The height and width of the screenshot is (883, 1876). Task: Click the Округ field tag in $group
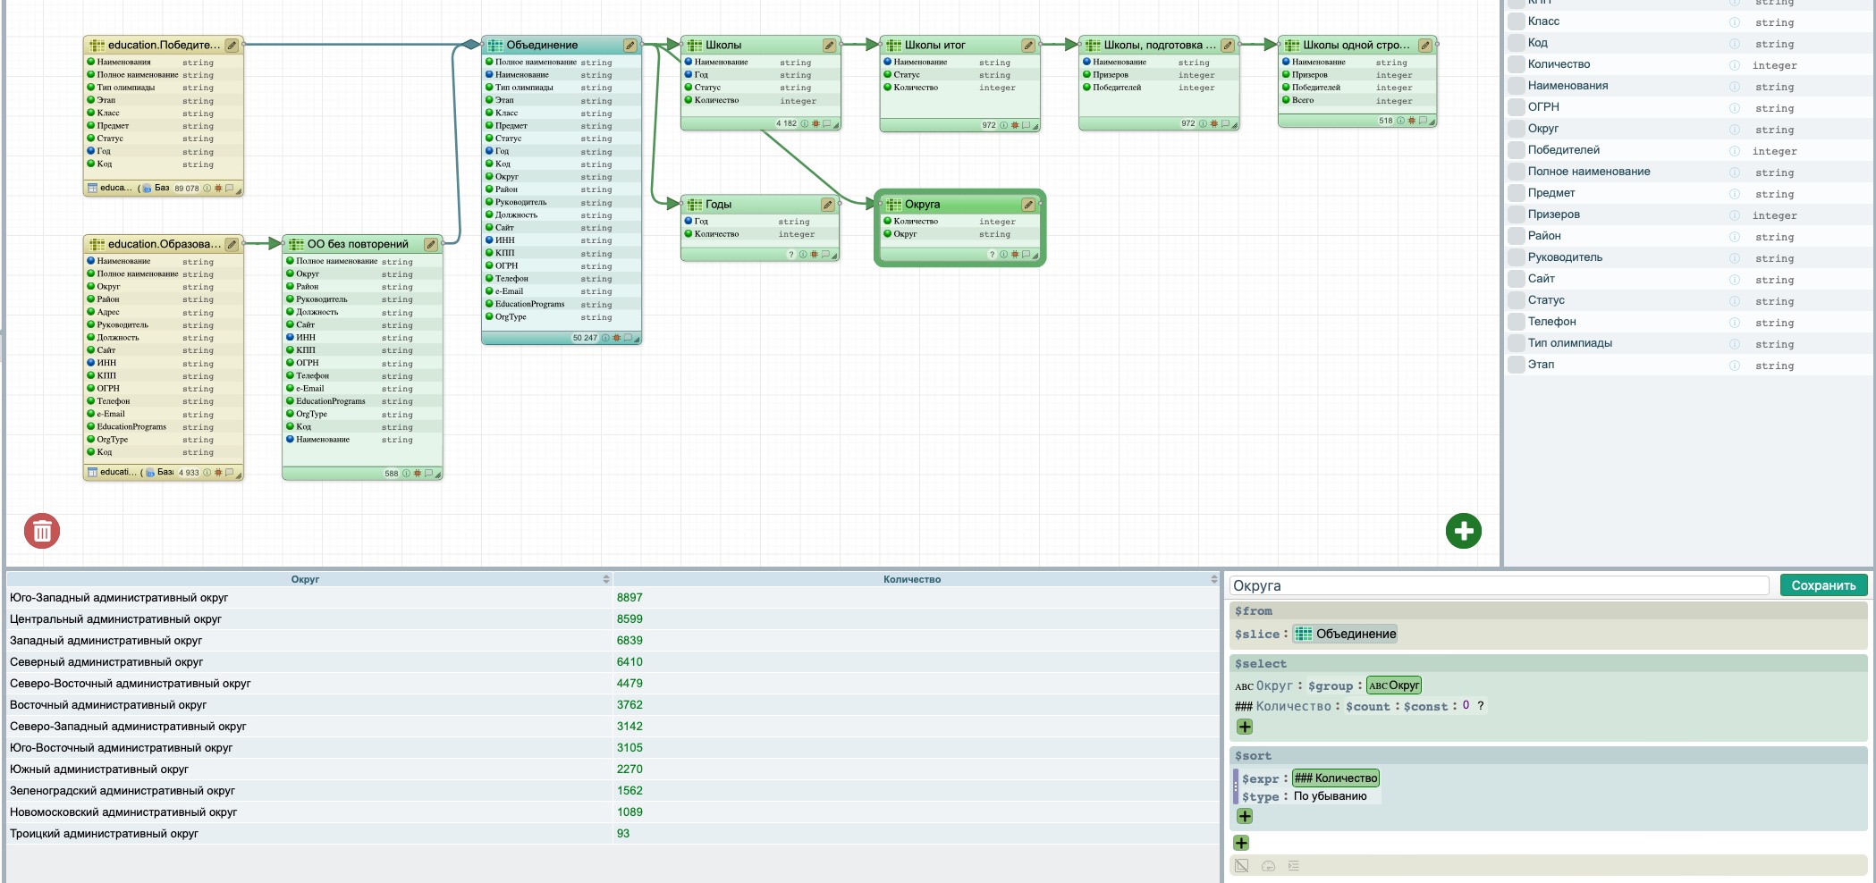click(x=1394, y=685)
